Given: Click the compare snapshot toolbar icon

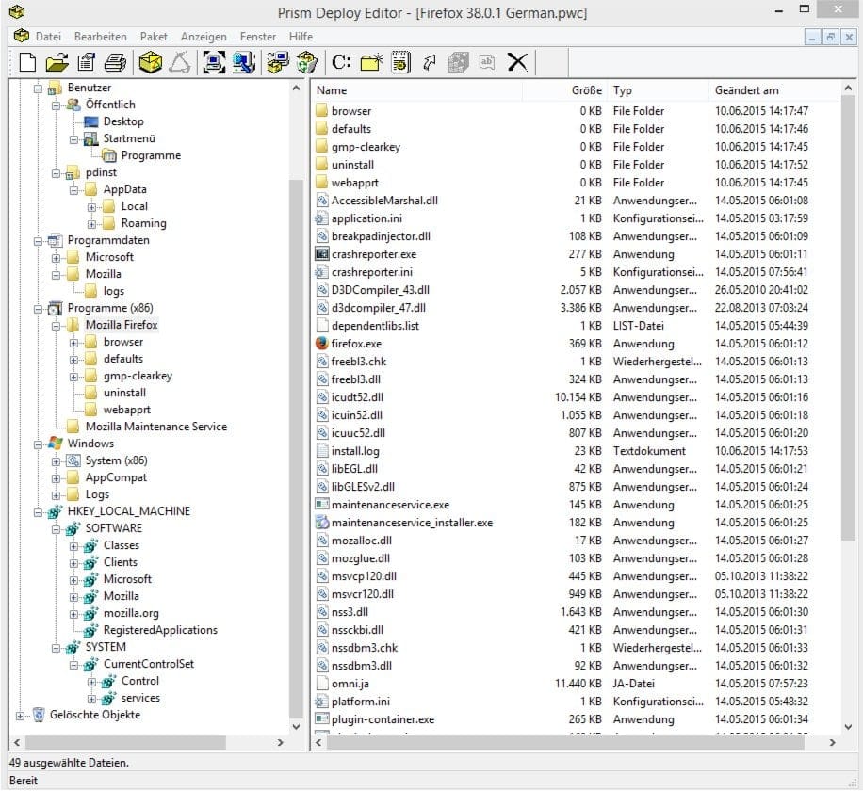Looking at the screenshot, I should pos(244,62).
